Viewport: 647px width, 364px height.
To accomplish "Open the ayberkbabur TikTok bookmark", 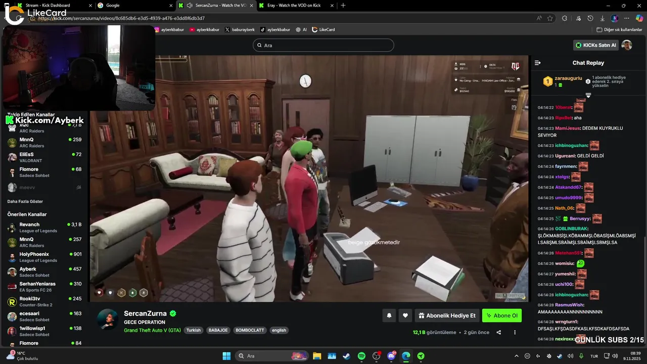I will click(275, 30).
